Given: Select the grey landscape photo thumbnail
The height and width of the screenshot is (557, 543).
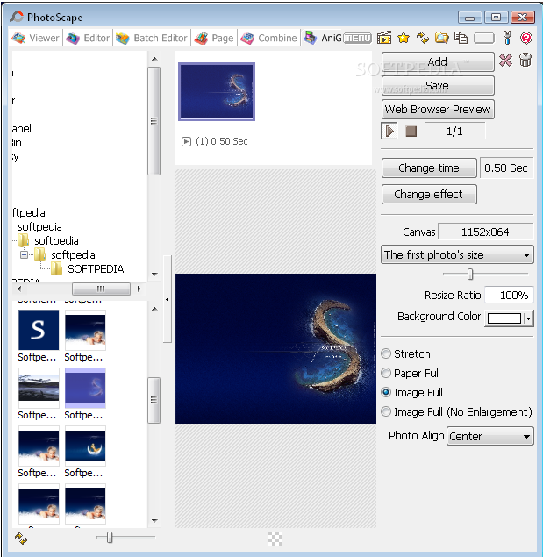Looking at the screenshot, I should tap(39, 388).
